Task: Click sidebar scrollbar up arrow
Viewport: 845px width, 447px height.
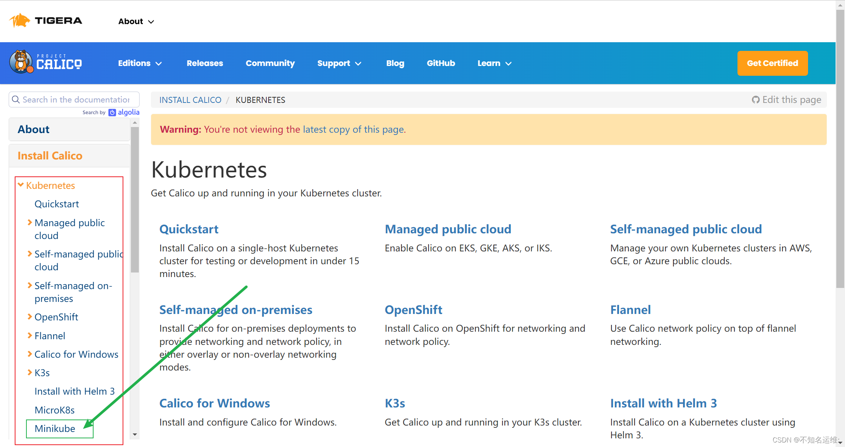Action: coord(135,122)
